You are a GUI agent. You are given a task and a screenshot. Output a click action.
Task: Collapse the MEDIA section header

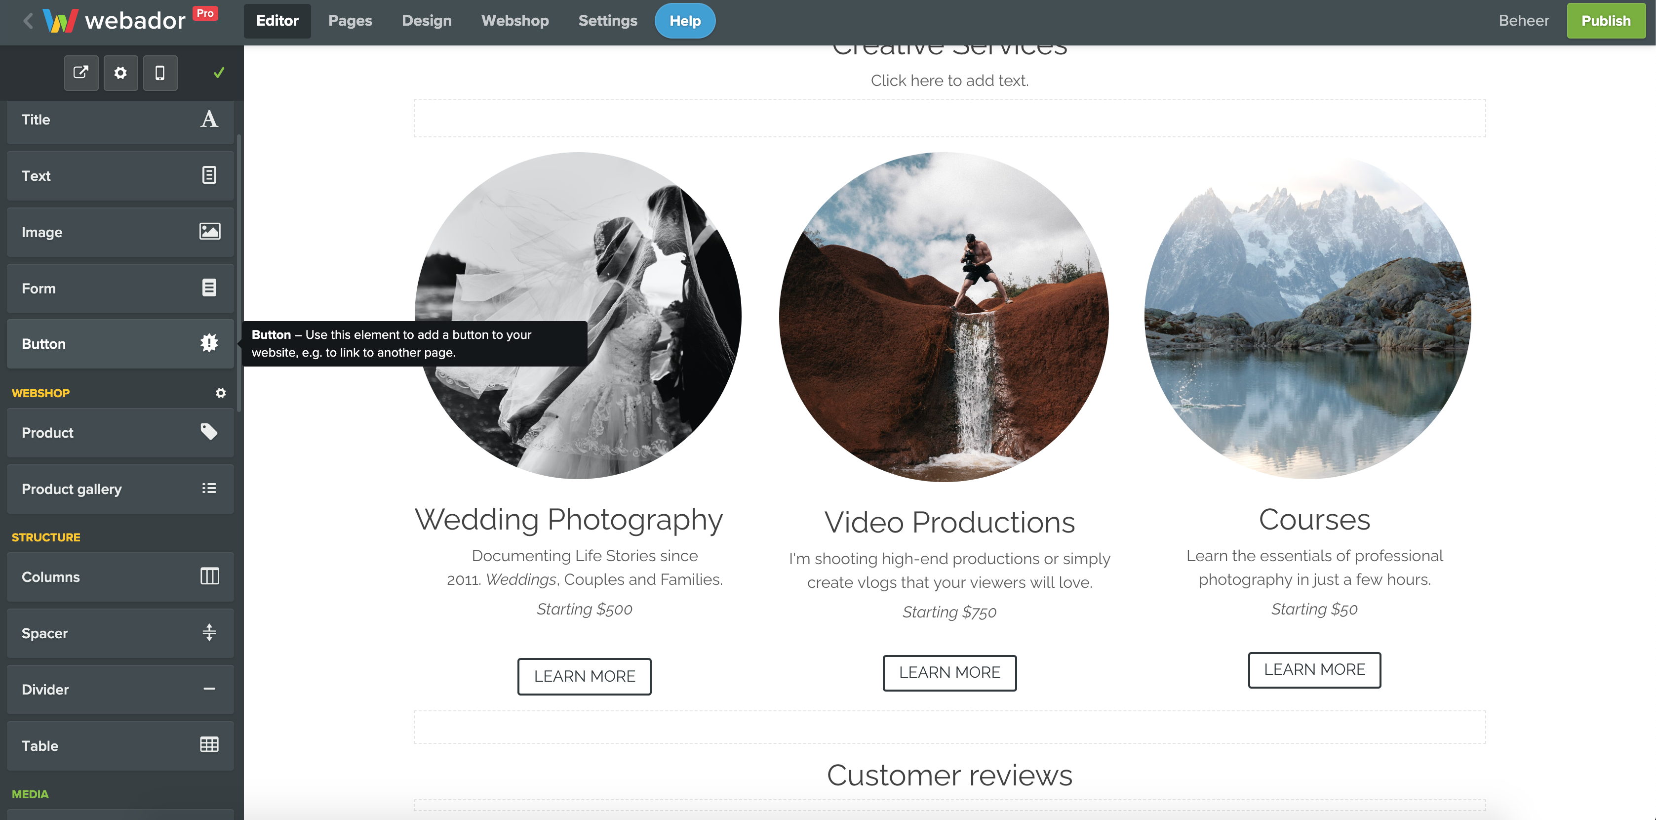[30, 794]
